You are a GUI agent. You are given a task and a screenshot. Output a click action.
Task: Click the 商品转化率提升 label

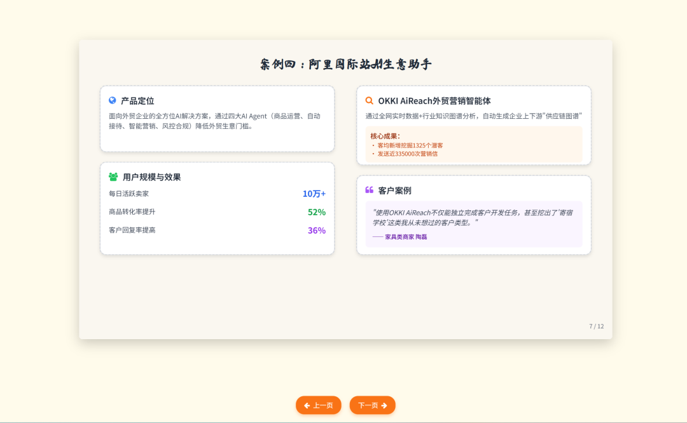pos(132,211)
